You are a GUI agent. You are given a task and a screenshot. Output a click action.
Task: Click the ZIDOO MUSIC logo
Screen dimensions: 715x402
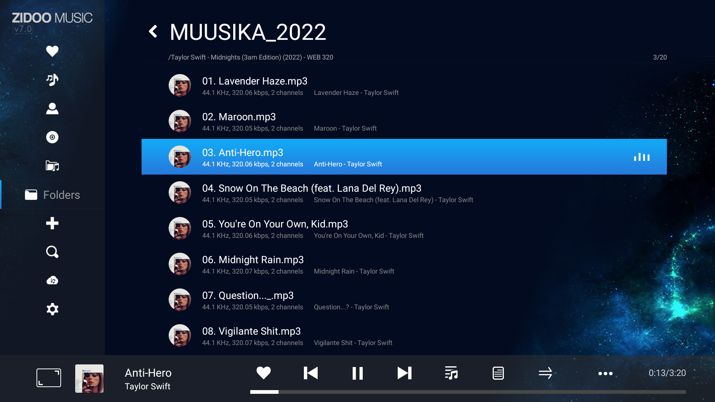point(52,18)
